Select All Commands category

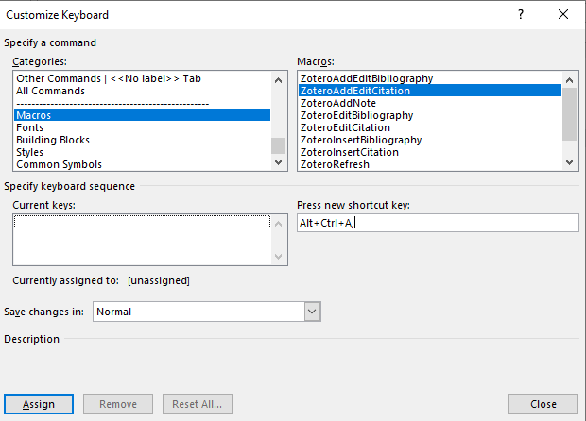(142, 91)
